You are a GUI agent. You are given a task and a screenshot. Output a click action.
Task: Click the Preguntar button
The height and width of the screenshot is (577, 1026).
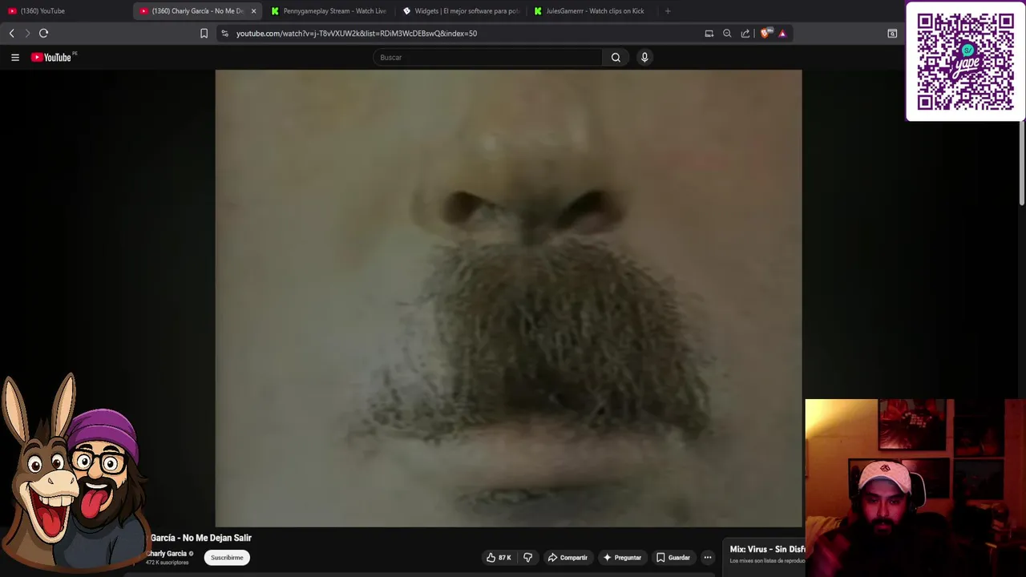(x=622, y=557)
